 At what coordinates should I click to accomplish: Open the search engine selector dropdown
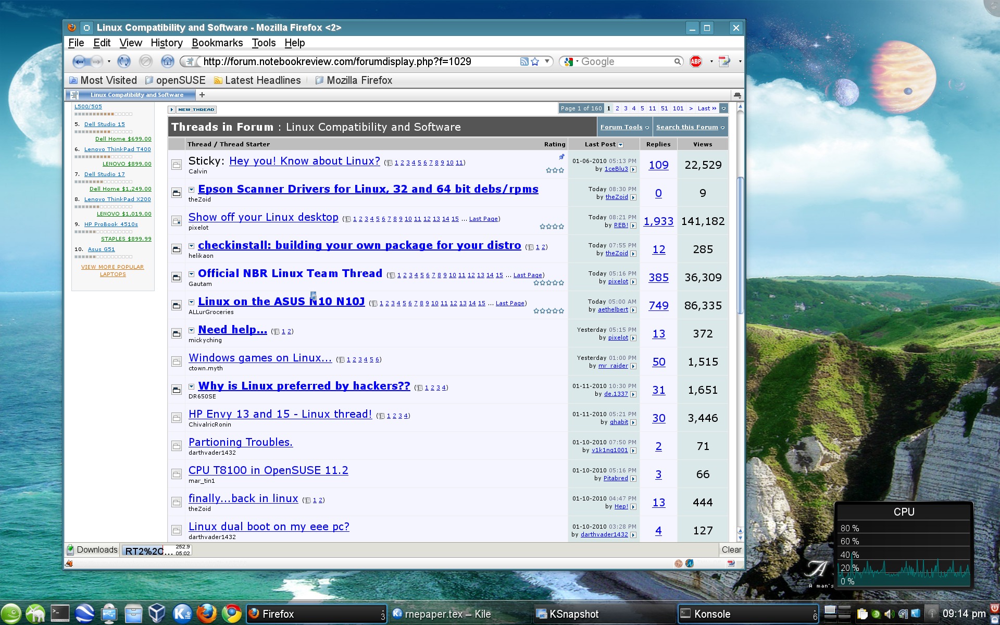click(x=570, y=61)
